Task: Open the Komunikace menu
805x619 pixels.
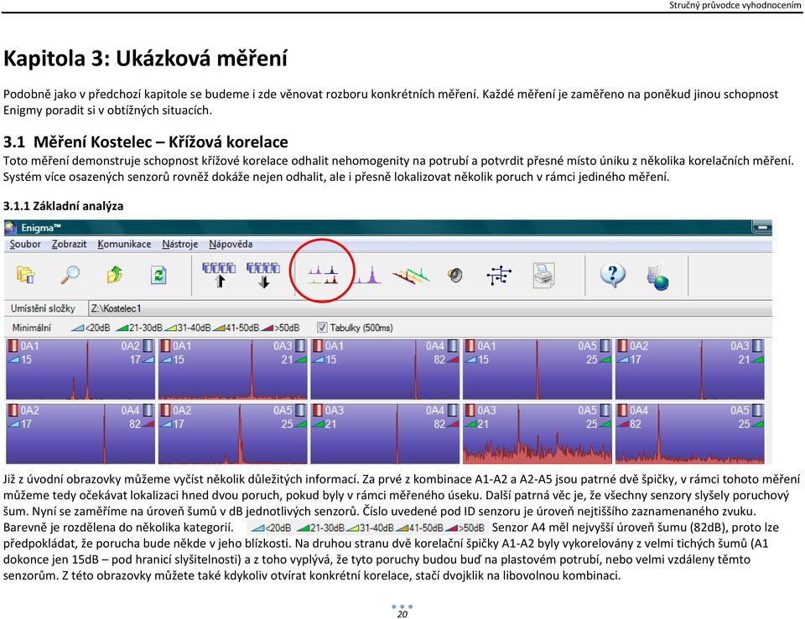Action: pyautogui.click(x=124, y=244)
